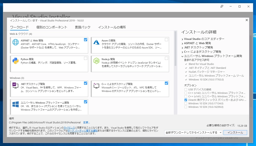Switch to the 個別のコンポーネント tab

click(x=52, y=27)
